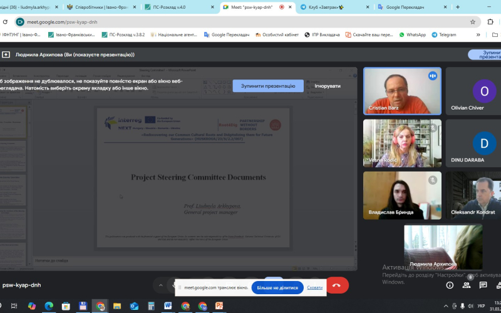This screenshot has width=501, height=313.
Task: Select Vesna Rodic video tile
Action: point(402,143)
